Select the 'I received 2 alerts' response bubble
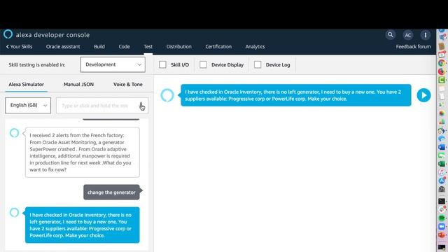This screenshot has height=252, width=448. click(x=83, y=153)
